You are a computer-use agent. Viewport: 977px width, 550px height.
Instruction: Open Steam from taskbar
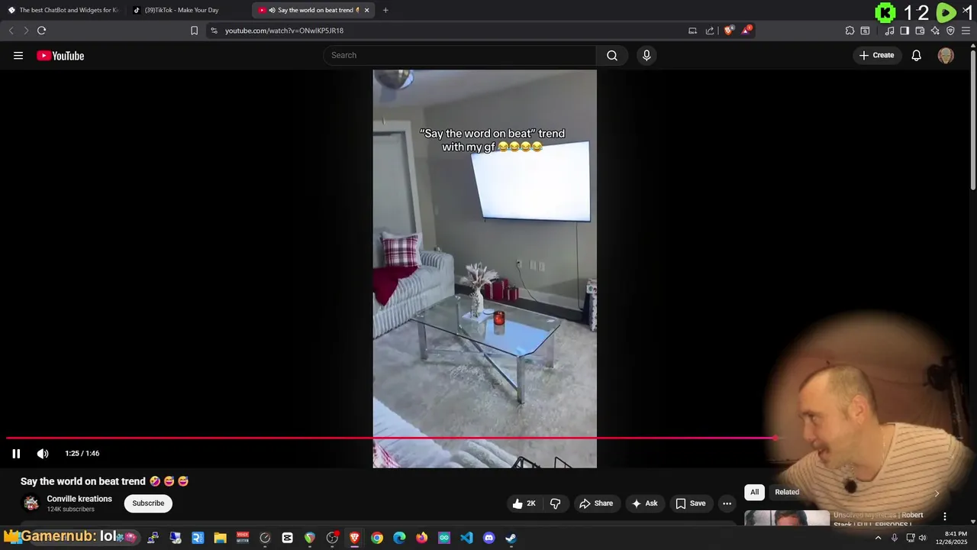tap(511, 538)
